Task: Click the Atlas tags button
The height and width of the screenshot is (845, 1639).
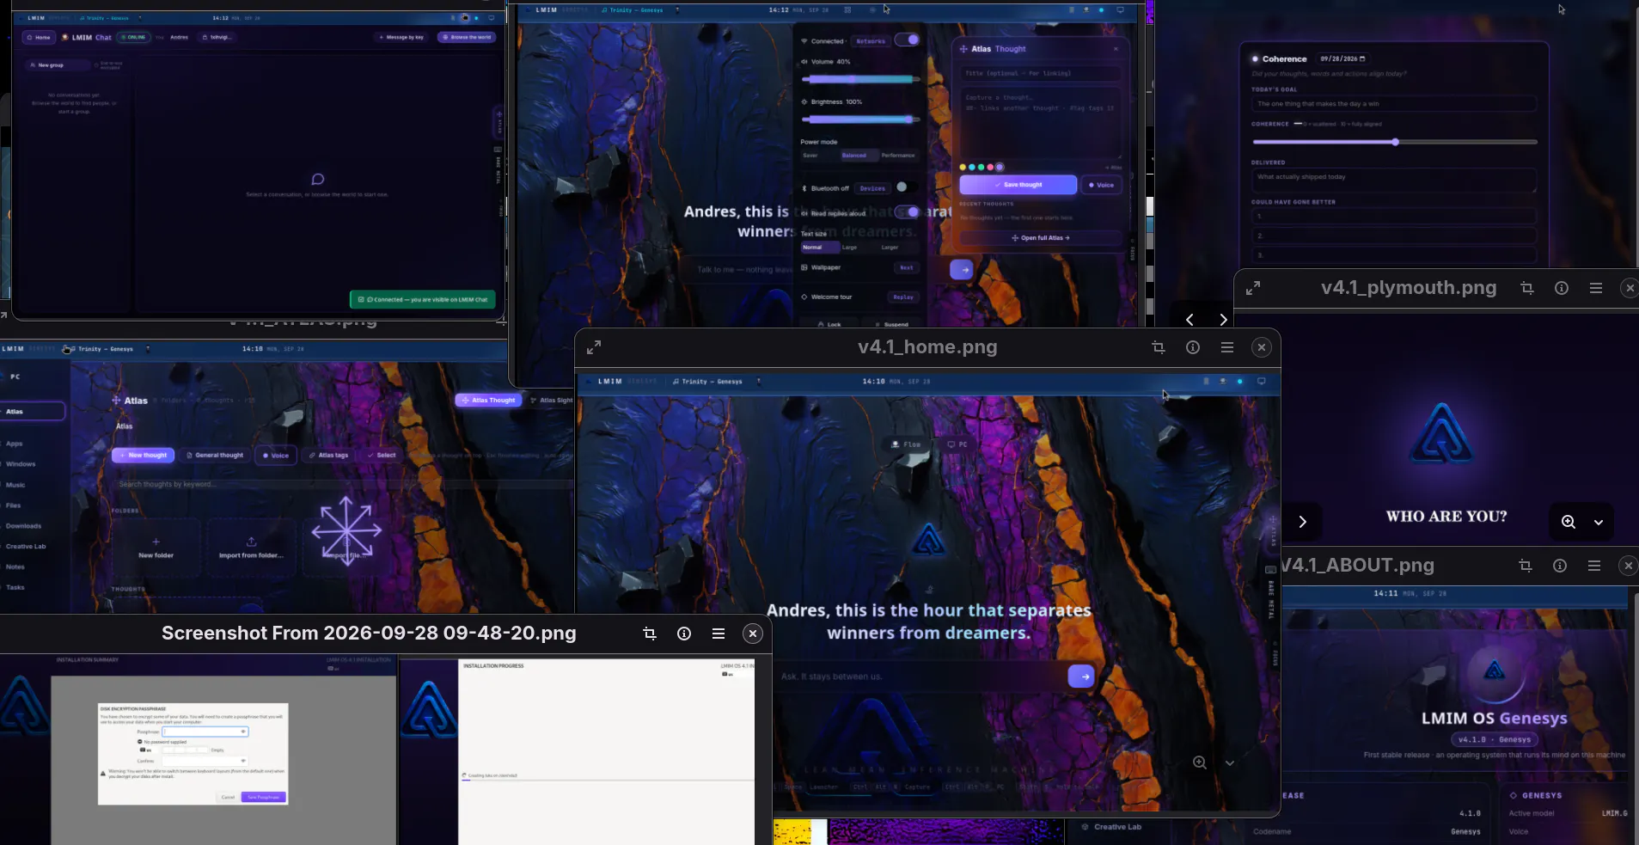Action: tap(328, 456)
